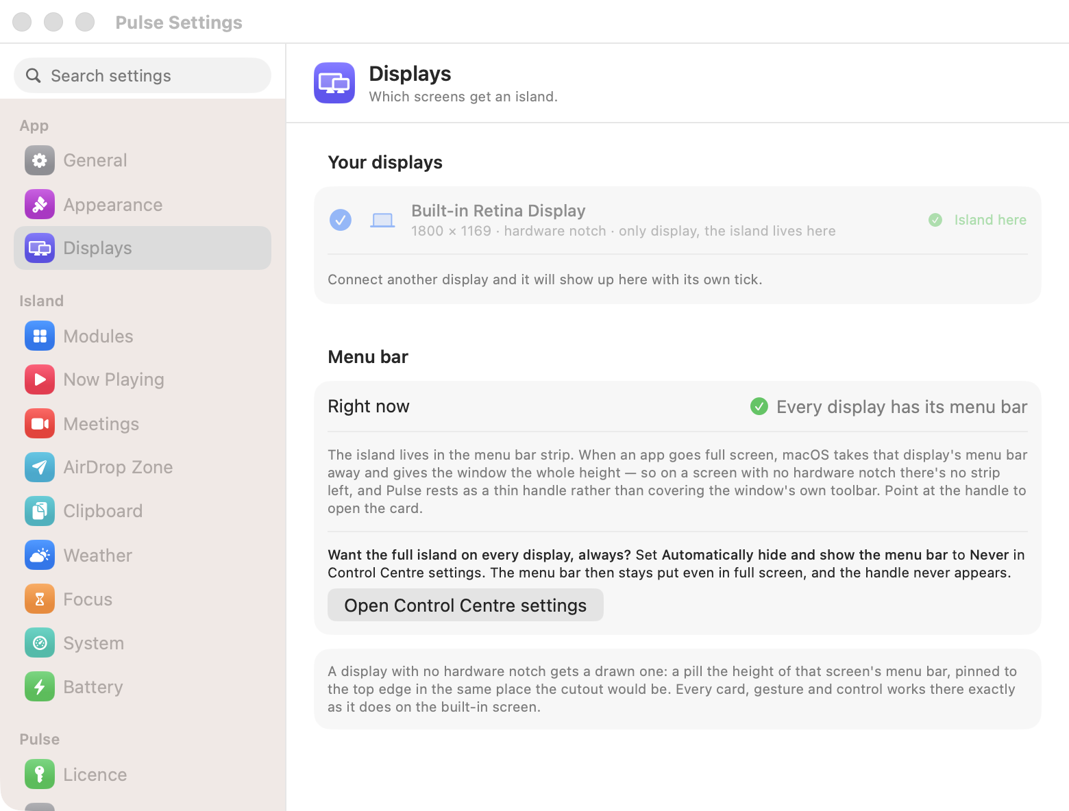1069x811 pixels.
Task: Focus the Search settings field
Action: [x=143, y=75]
